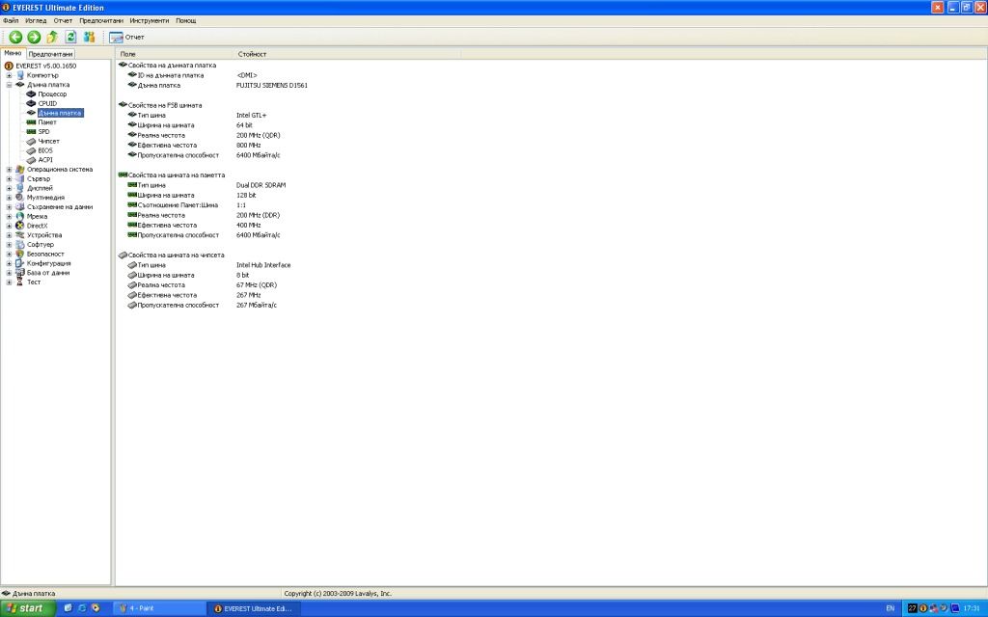Open the Отчет report toolbar button

(x=126, y=38)
